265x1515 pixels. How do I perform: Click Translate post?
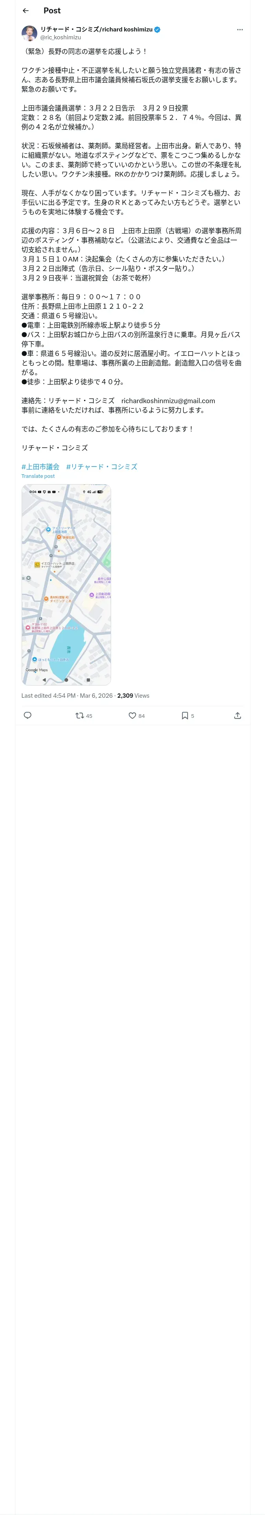point(38,476)
